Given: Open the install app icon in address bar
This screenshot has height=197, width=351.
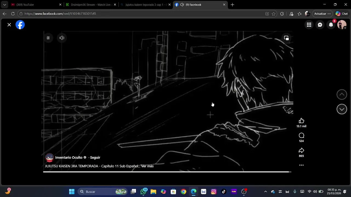Looking at the screenshot, I should point(267,14).
